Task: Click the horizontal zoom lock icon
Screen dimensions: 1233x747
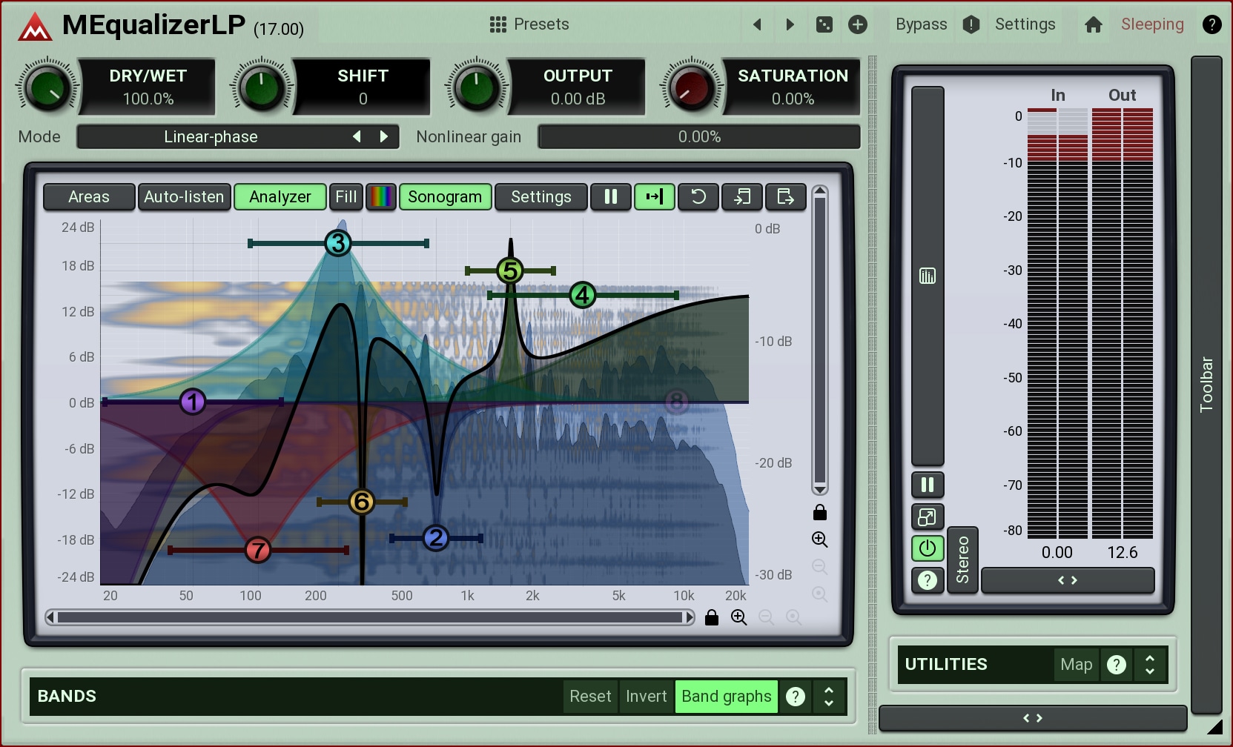Action: 712,617
